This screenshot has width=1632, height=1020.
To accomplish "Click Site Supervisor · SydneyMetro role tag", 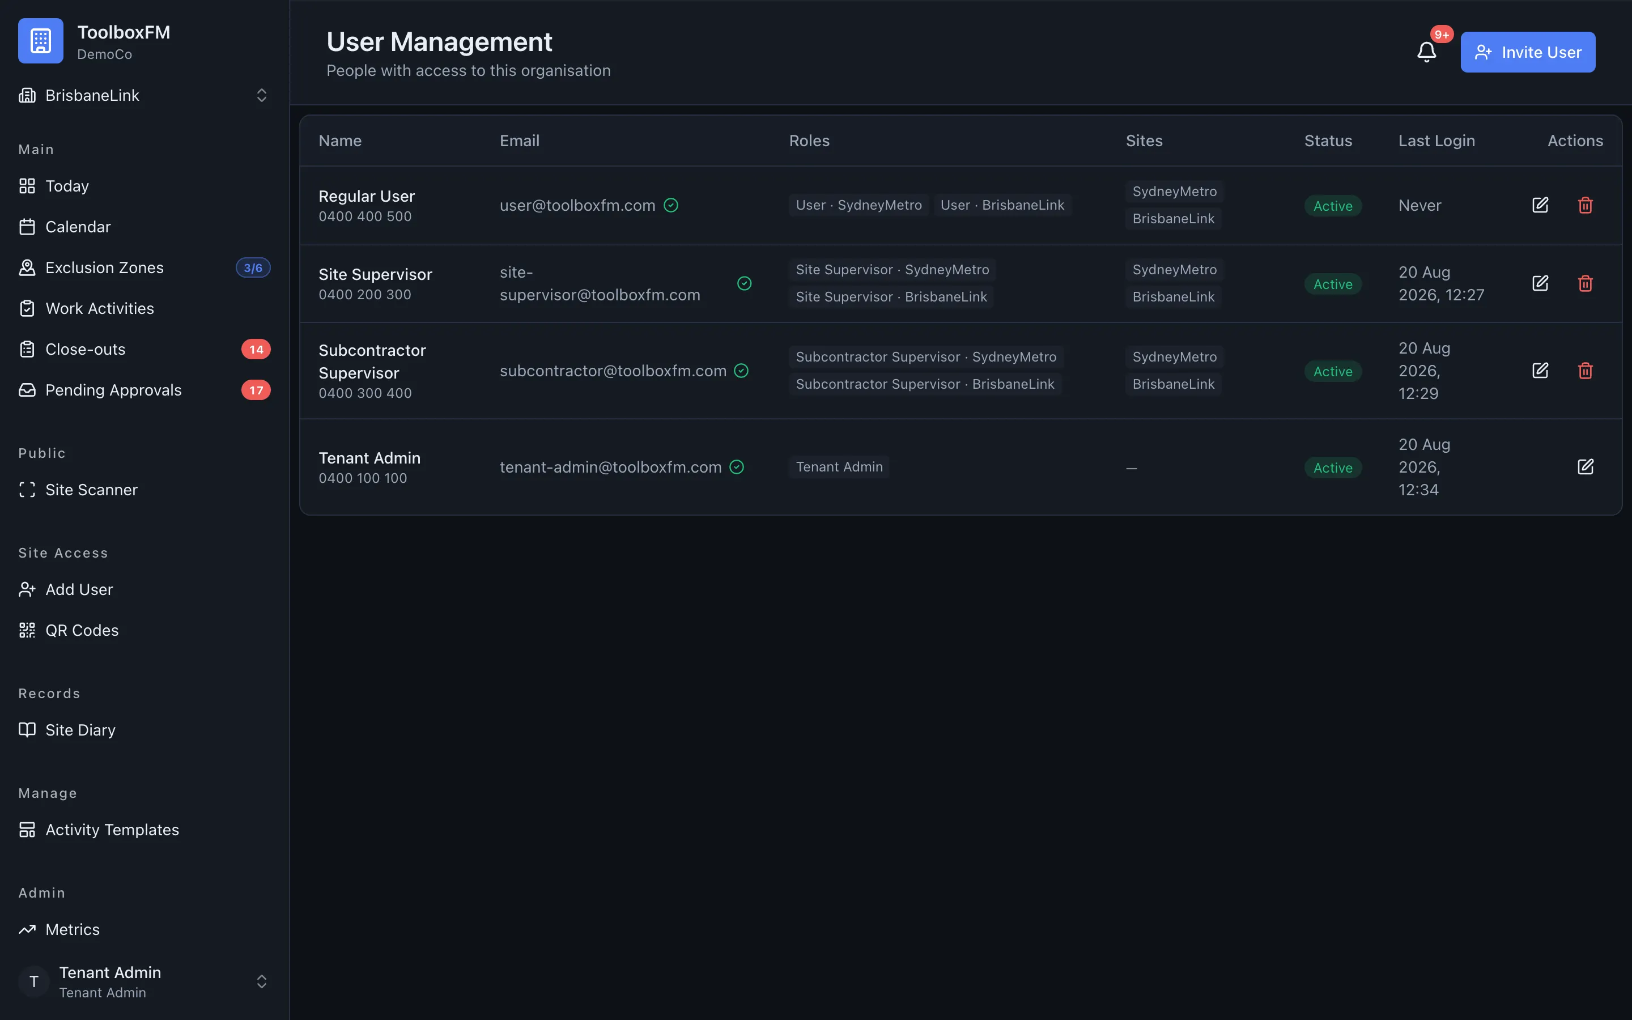I will click(892, 270).
